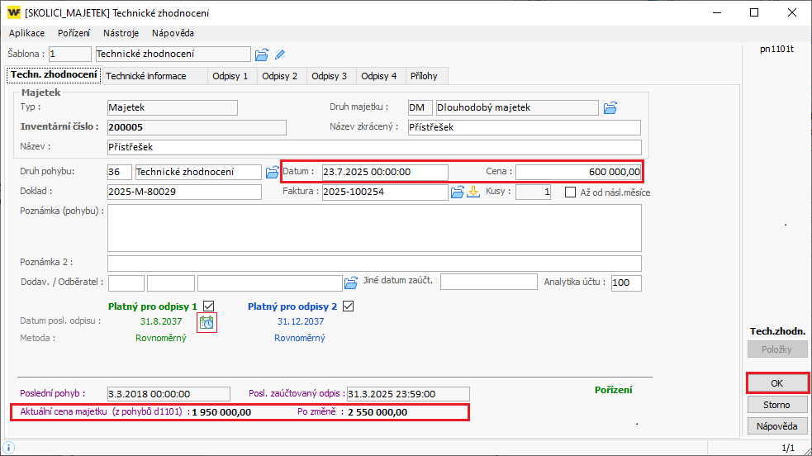Click the Po změně value 2 550 000,00
This screenshot has height=456, width=812.
tap(378, 412)
